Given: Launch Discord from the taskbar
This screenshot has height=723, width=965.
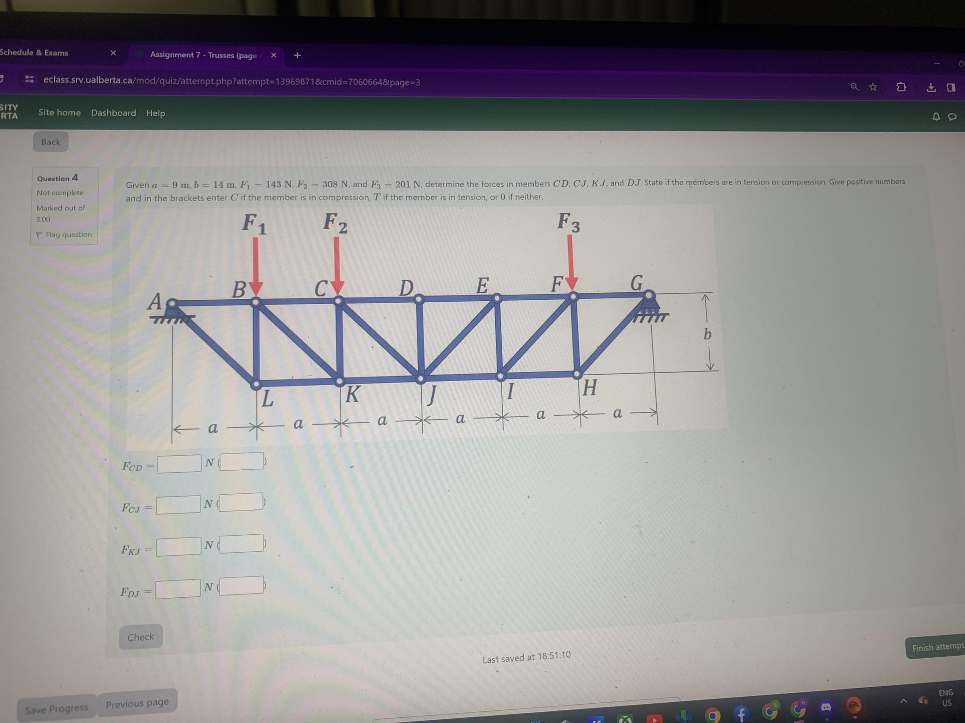Looking at the screenshot, I should [x=826, y=707].
